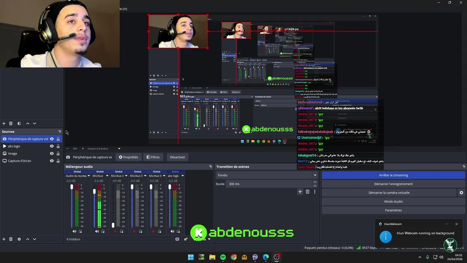Click the Propriétés button

click(128, 157)
